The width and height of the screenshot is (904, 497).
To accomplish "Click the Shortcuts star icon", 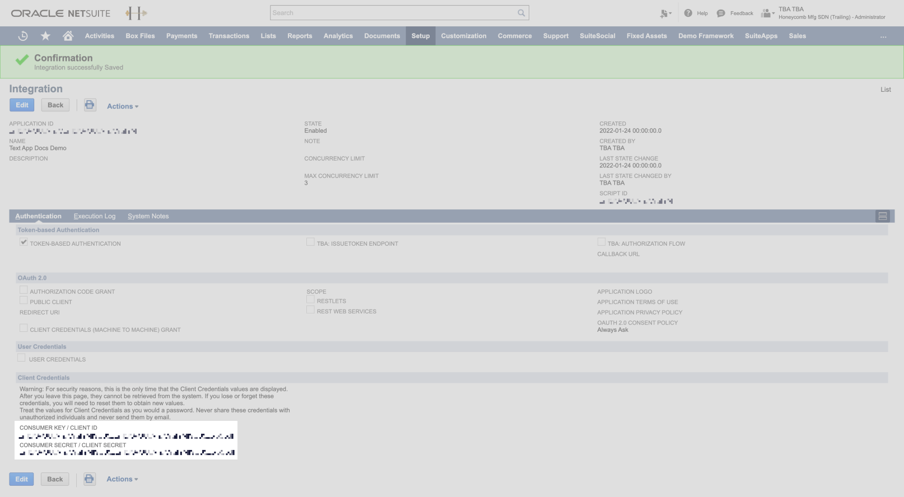I will [x=45, y=36].
